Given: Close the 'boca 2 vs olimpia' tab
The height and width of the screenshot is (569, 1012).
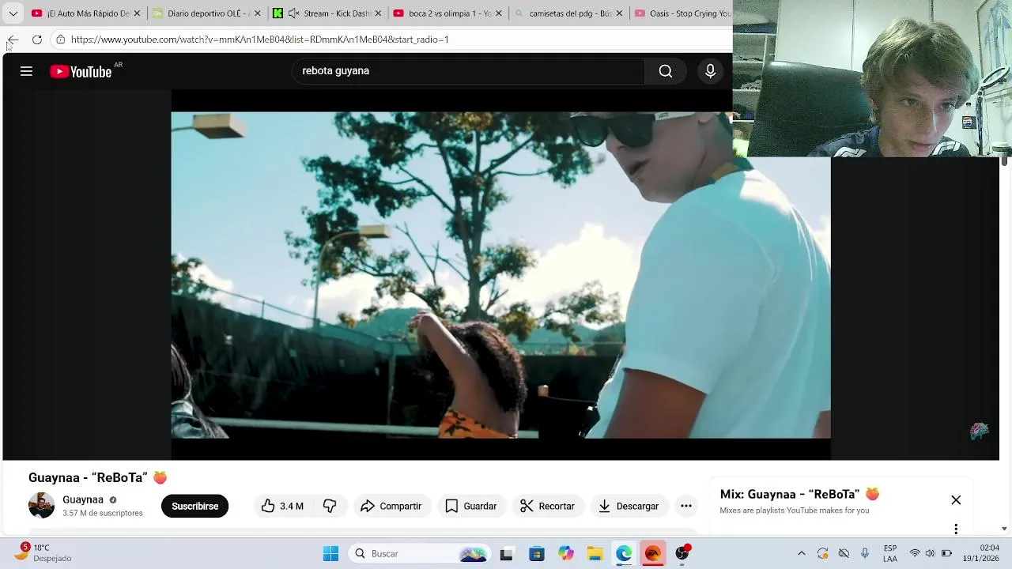Looking at the screenshot, I should pyautogui.click(x=498, y=13).
